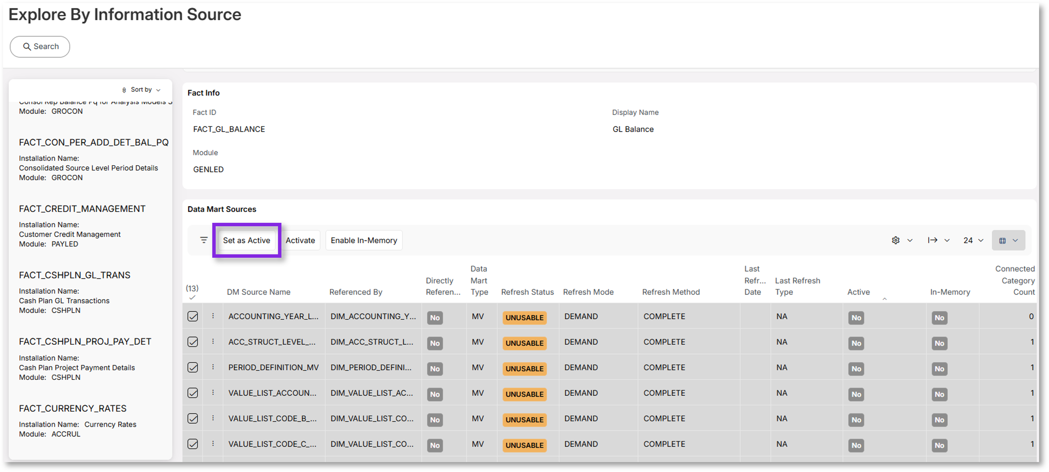Uncheck the VALUE_LIST_ACCOUN... row checkbox
This screenshot has width=1049, height=472.
pyautogui.click(x=193, y=393)
